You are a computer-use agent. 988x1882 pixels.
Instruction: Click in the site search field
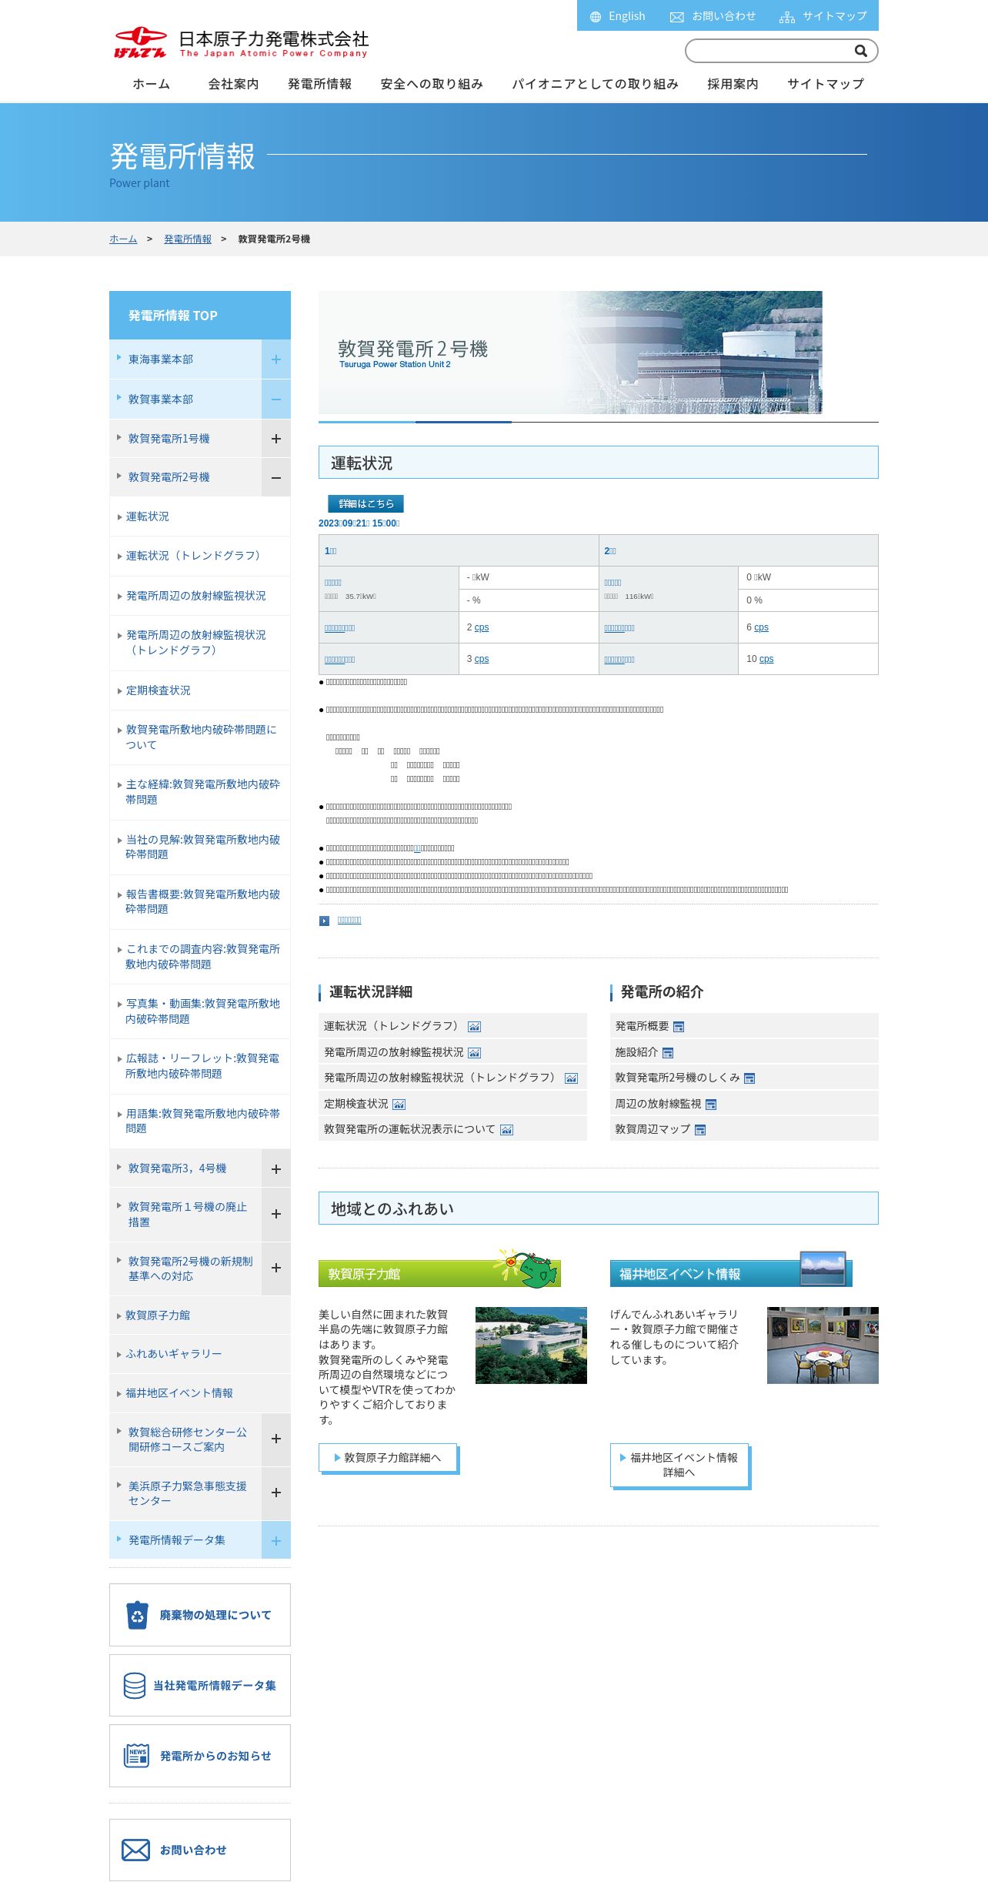click(769, 51)
